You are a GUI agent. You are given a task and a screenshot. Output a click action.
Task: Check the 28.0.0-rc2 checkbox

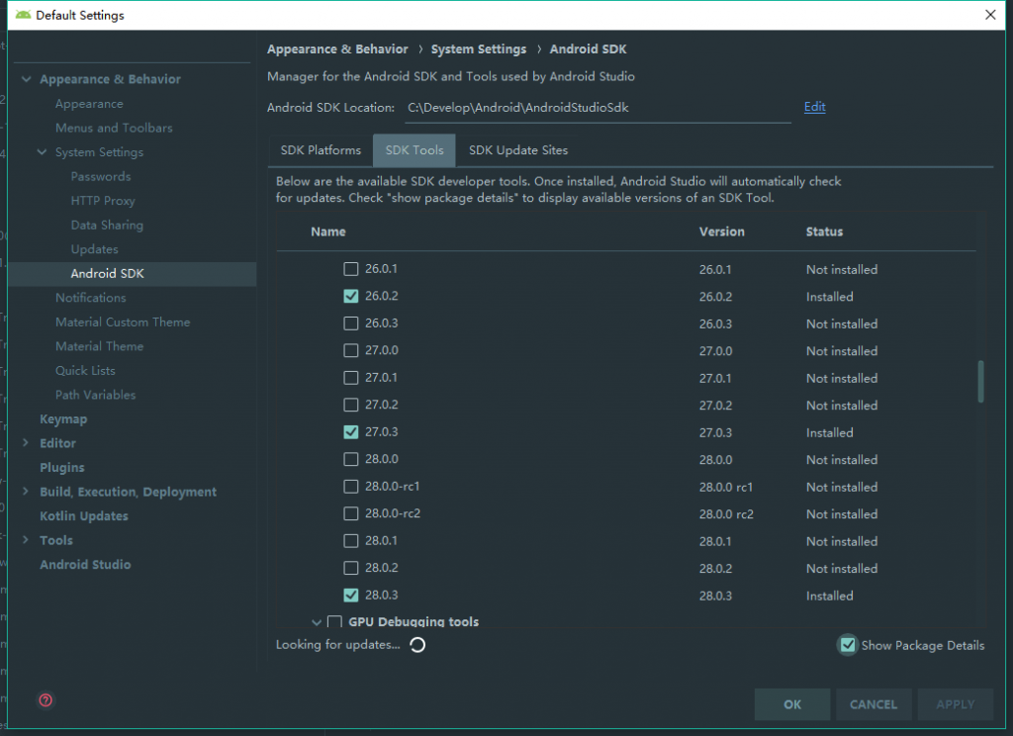[351, 513]
